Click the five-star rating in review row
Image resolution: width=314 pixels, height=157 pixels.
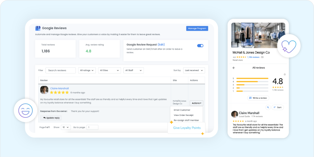pos(59,93)
